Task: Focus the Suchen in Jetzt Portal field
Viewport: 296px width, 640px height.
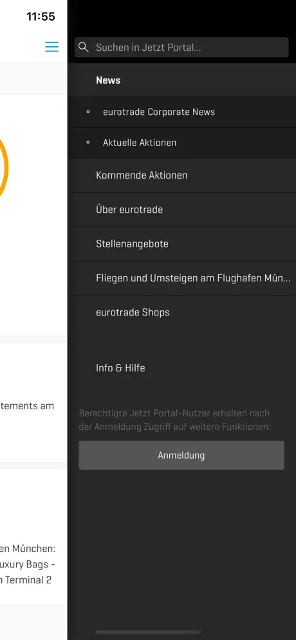Action: [181, 48]
